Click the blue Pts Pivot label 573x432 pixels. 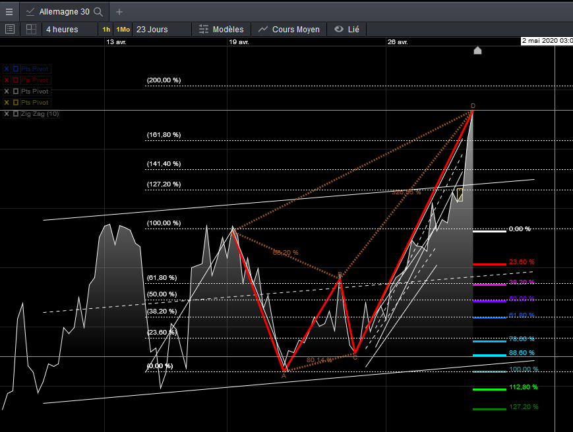click(x=35, y=69)
